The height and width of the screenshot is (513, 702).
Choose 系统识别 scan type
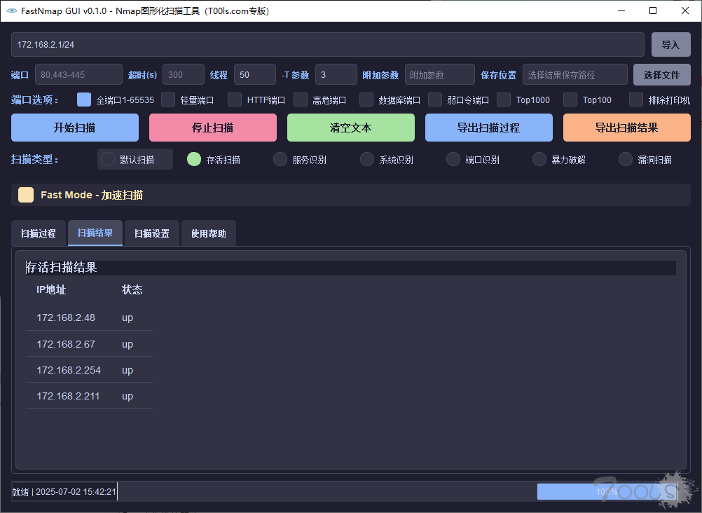pos(367,159)
